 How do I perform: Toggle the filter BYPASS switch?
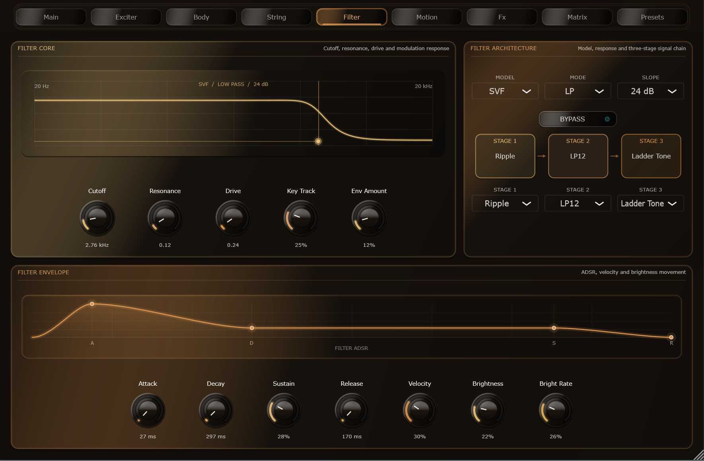[578, 119]
